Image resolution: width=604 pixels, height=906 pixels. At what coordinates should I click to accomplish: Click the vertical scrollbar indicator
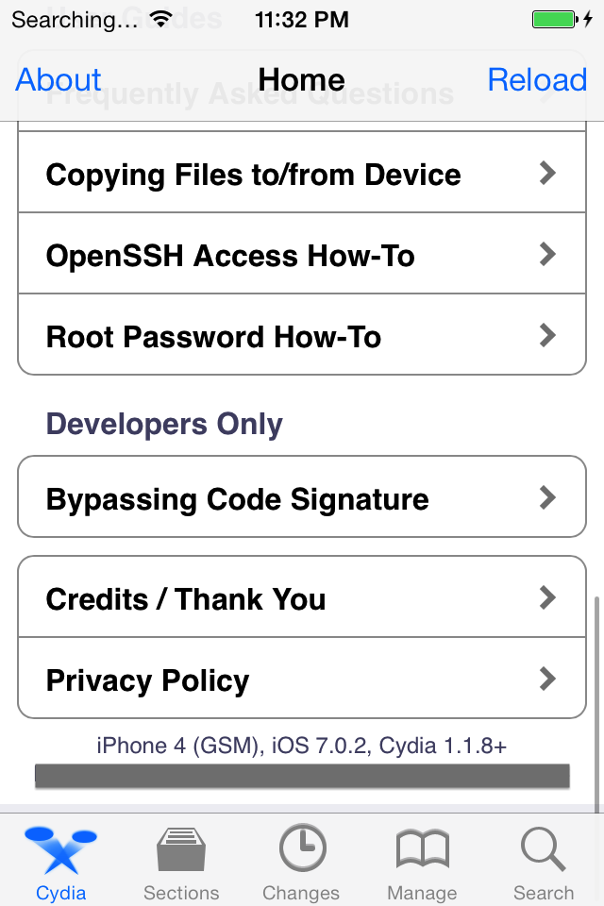pos(596,703)
